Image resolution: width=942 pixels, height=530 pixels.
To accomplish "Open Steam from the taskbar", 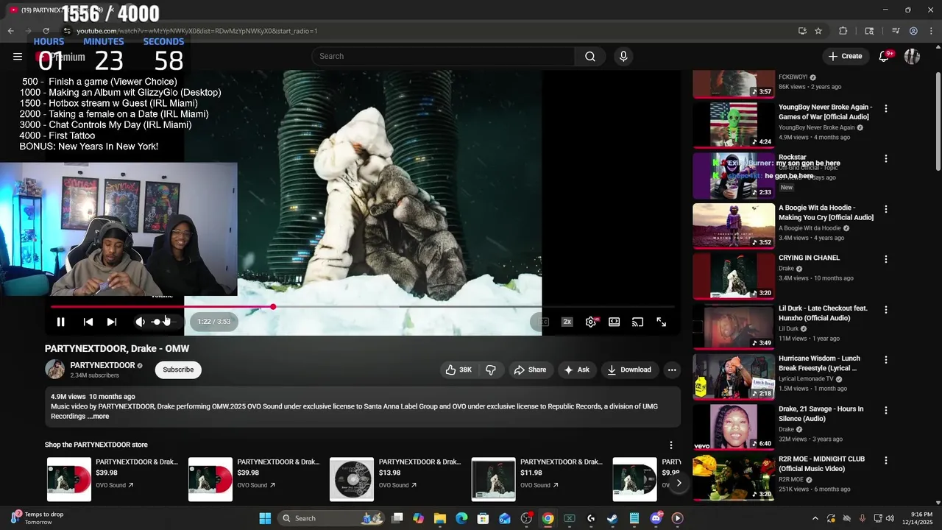I will pyautogui.click(x=612, y=518).
